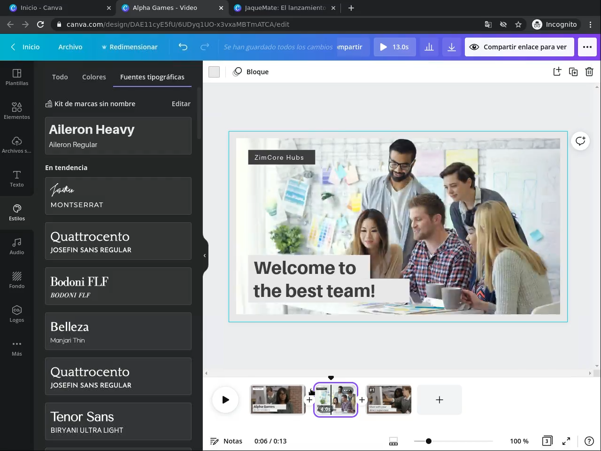This screenshot has height=451, width=601.
Task: Add a blank page at the timeline end
Action: pyautogui.click(x=439, y=400)
